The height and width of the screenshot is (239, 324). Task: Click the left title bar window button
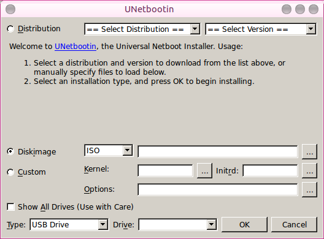[10, 9]
